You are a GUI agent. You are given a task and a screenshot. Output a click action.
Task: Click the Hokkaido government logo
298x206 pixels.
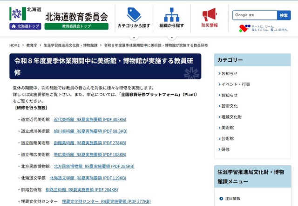(25, 13)
